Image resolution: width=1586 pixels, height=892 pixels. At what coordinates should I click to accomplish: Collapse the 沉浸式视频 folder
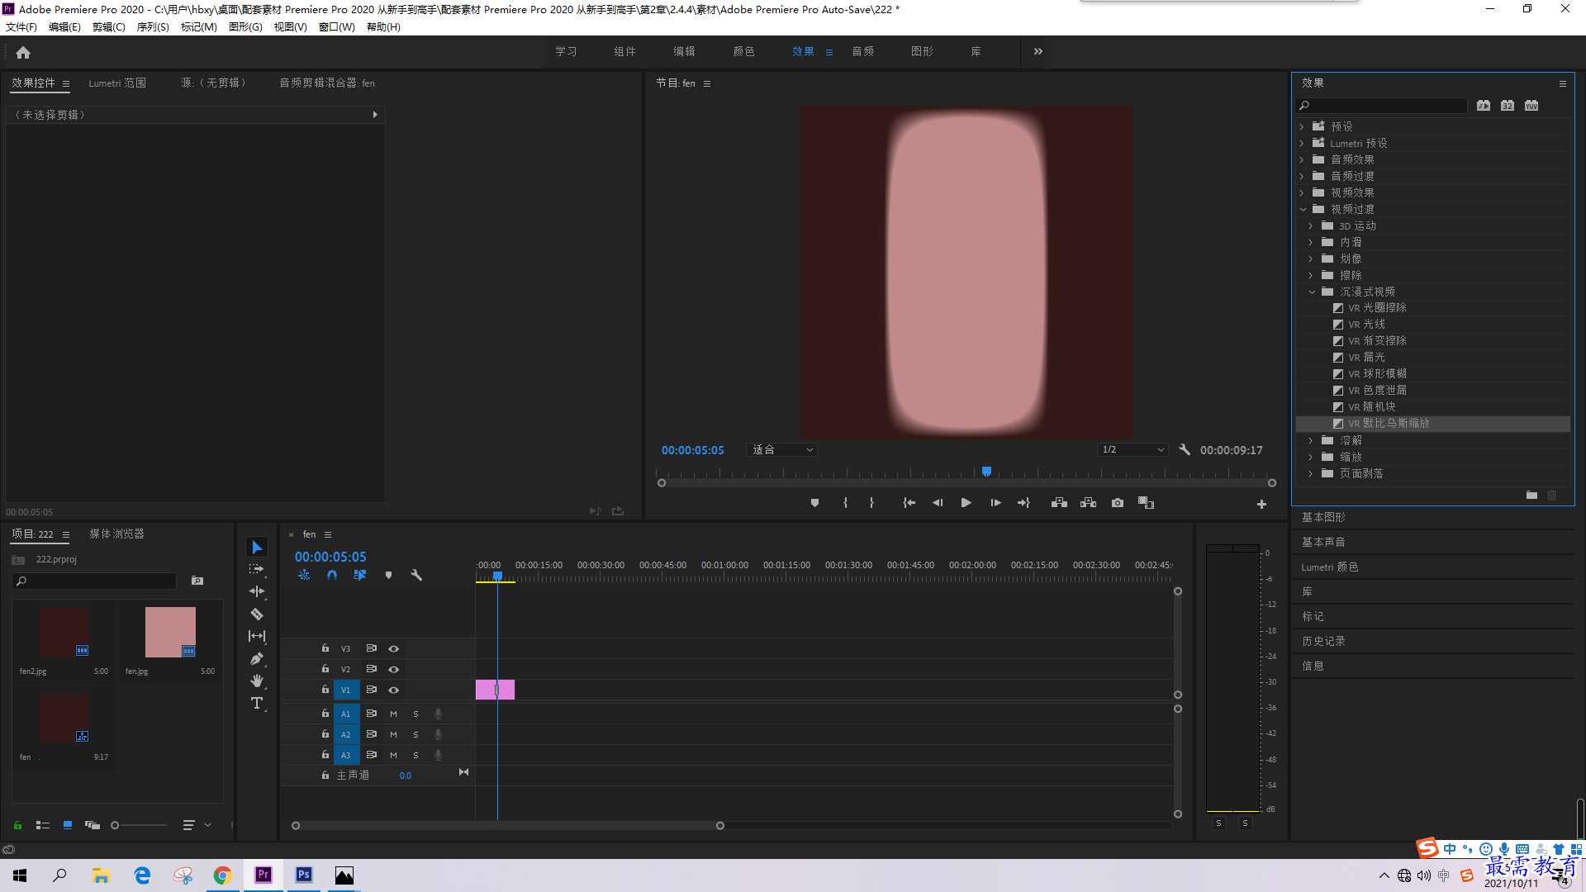(1312, 292)
